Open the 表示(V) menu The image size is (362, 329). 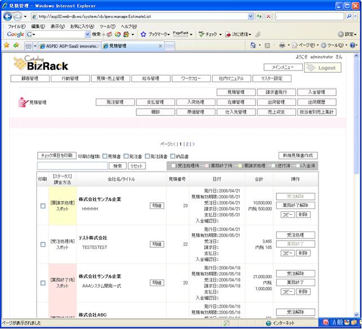[x=58, y=26]
